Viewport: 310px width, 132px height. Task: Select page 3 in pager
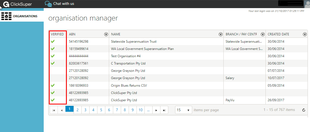86,110
